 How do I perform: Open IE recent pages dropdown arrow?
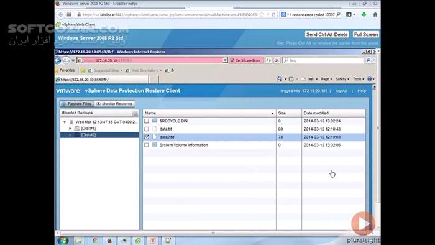(x=73, y=60)
